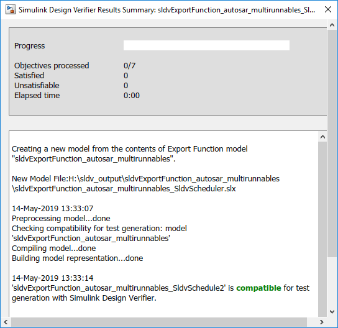338x328 pixels.
Task: Click horizontal scrollbar right arrow
Action: pyautogui.click(x=322, y=322)
